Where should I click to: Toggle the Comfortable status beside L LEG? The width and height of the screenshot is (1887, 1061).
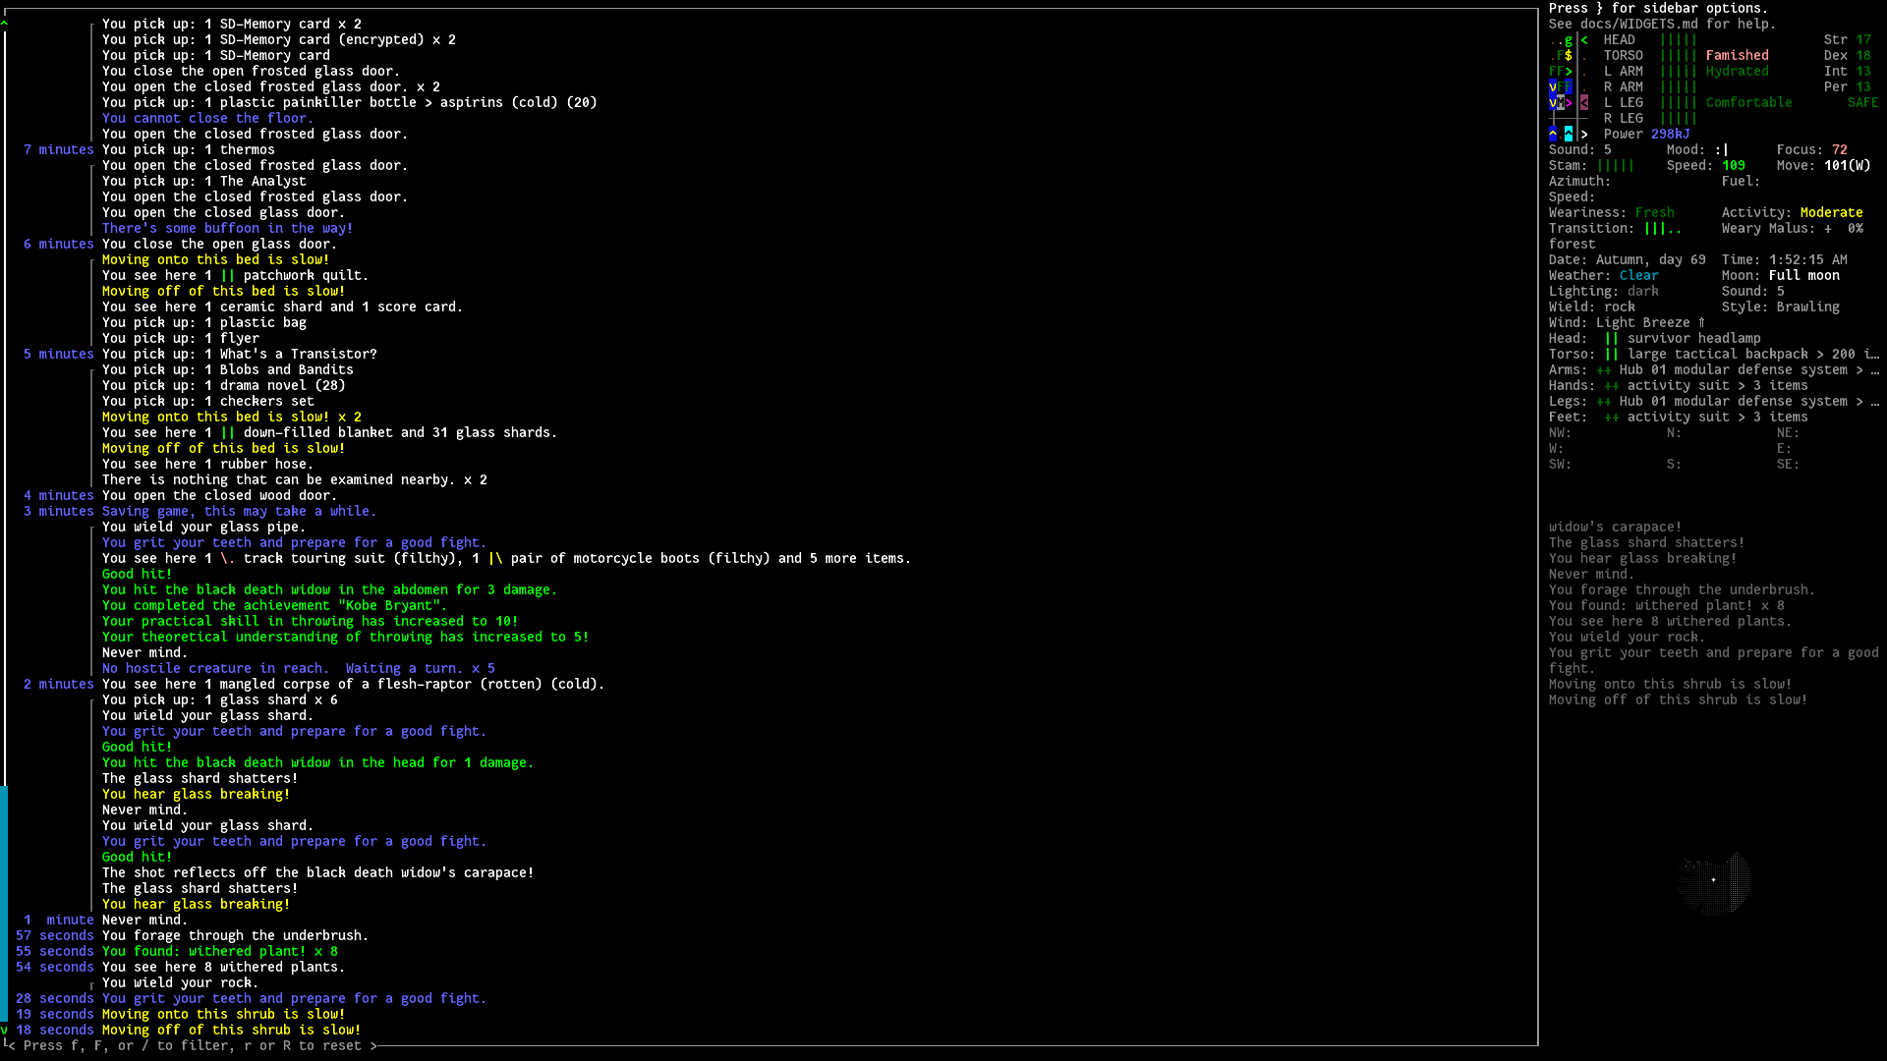click(x=1749, y=102)
